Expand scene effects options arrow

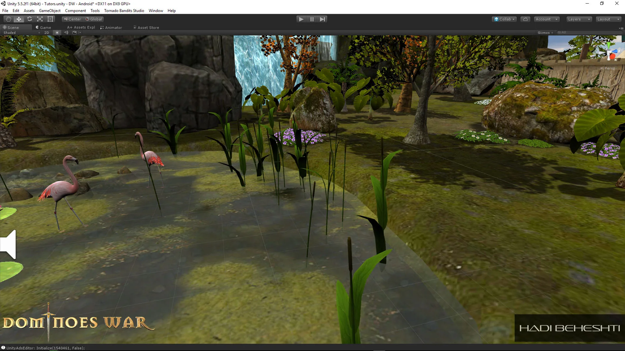point(80,32)
